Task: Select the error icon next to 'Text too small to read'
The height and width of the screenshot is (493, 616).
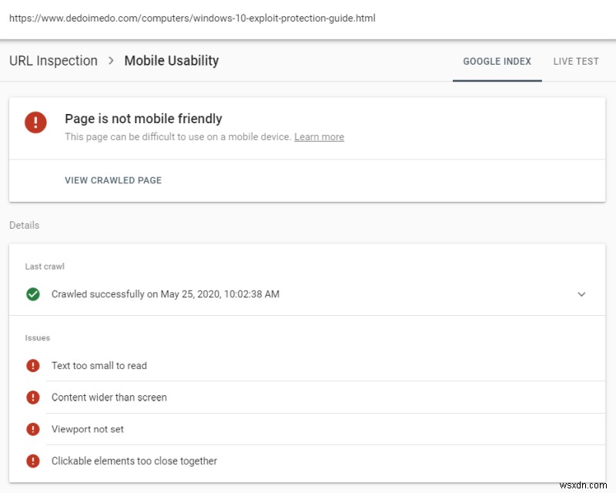Action: (32, 365)
